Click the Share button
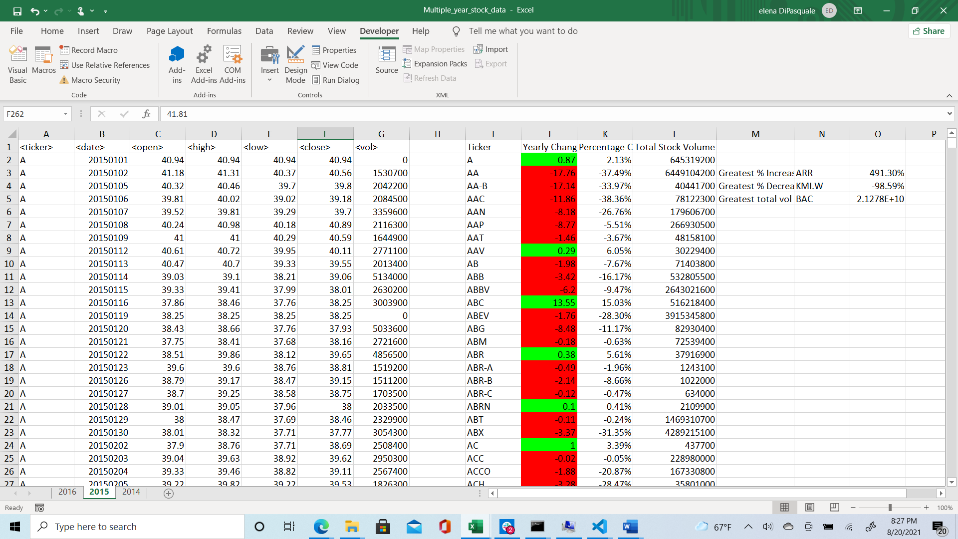This screenshot has width=958, height=539. click(x=929, y=31)
